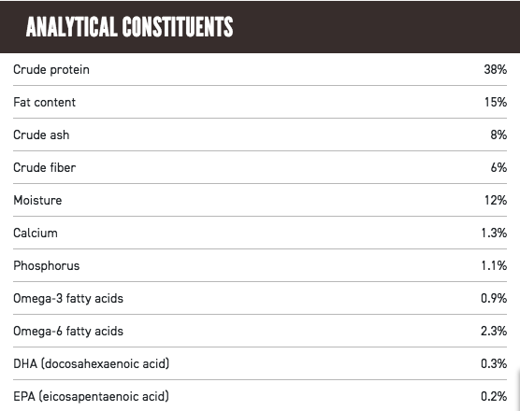Select the EPA eicosapentaenoic acid label
This screenshot has height=411, width=520.
click(92, 396)
